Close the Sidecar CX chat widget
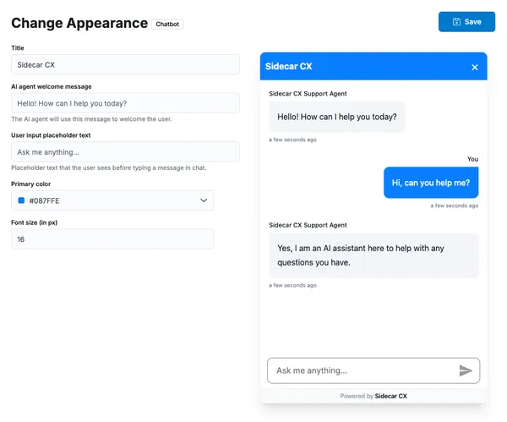Screen dimensions: 507x422 [475, 67]
